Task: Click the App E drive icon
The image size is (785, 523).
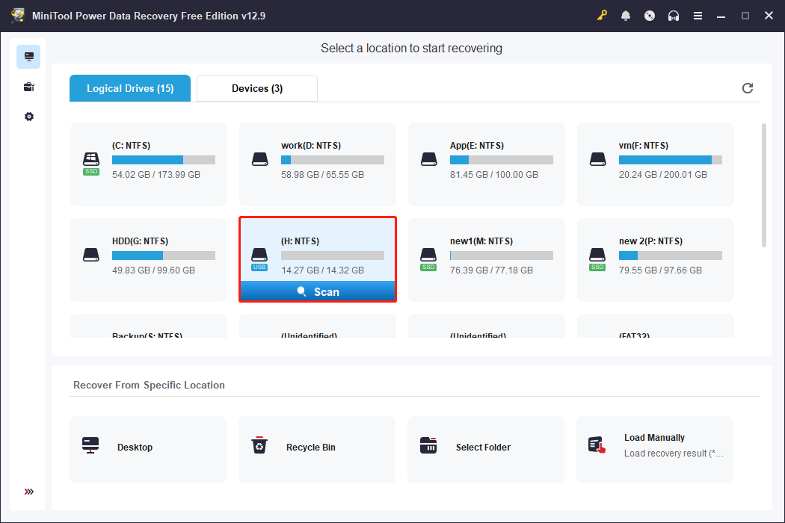Action: click(x=429, y=160)
